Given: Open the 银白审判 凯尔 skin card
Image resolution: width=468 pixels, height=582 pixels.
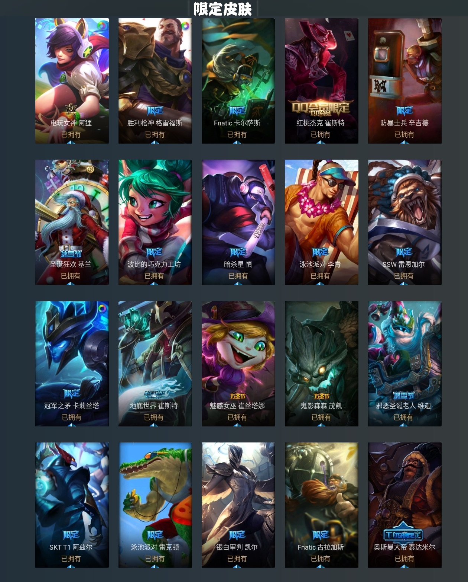Looking at the screenshot, I should tap(238, 505).
